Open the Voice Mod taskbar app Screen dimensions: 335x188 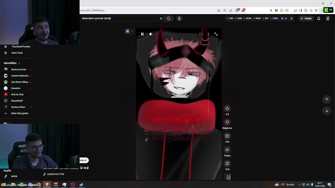tap(56, 185)
